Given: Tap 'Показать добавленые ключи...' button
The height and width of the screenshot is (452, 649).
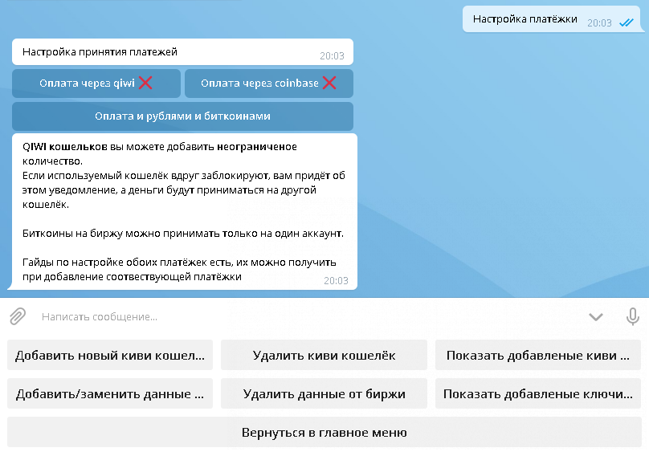Looking at the screenshot, I should point(538,394).
